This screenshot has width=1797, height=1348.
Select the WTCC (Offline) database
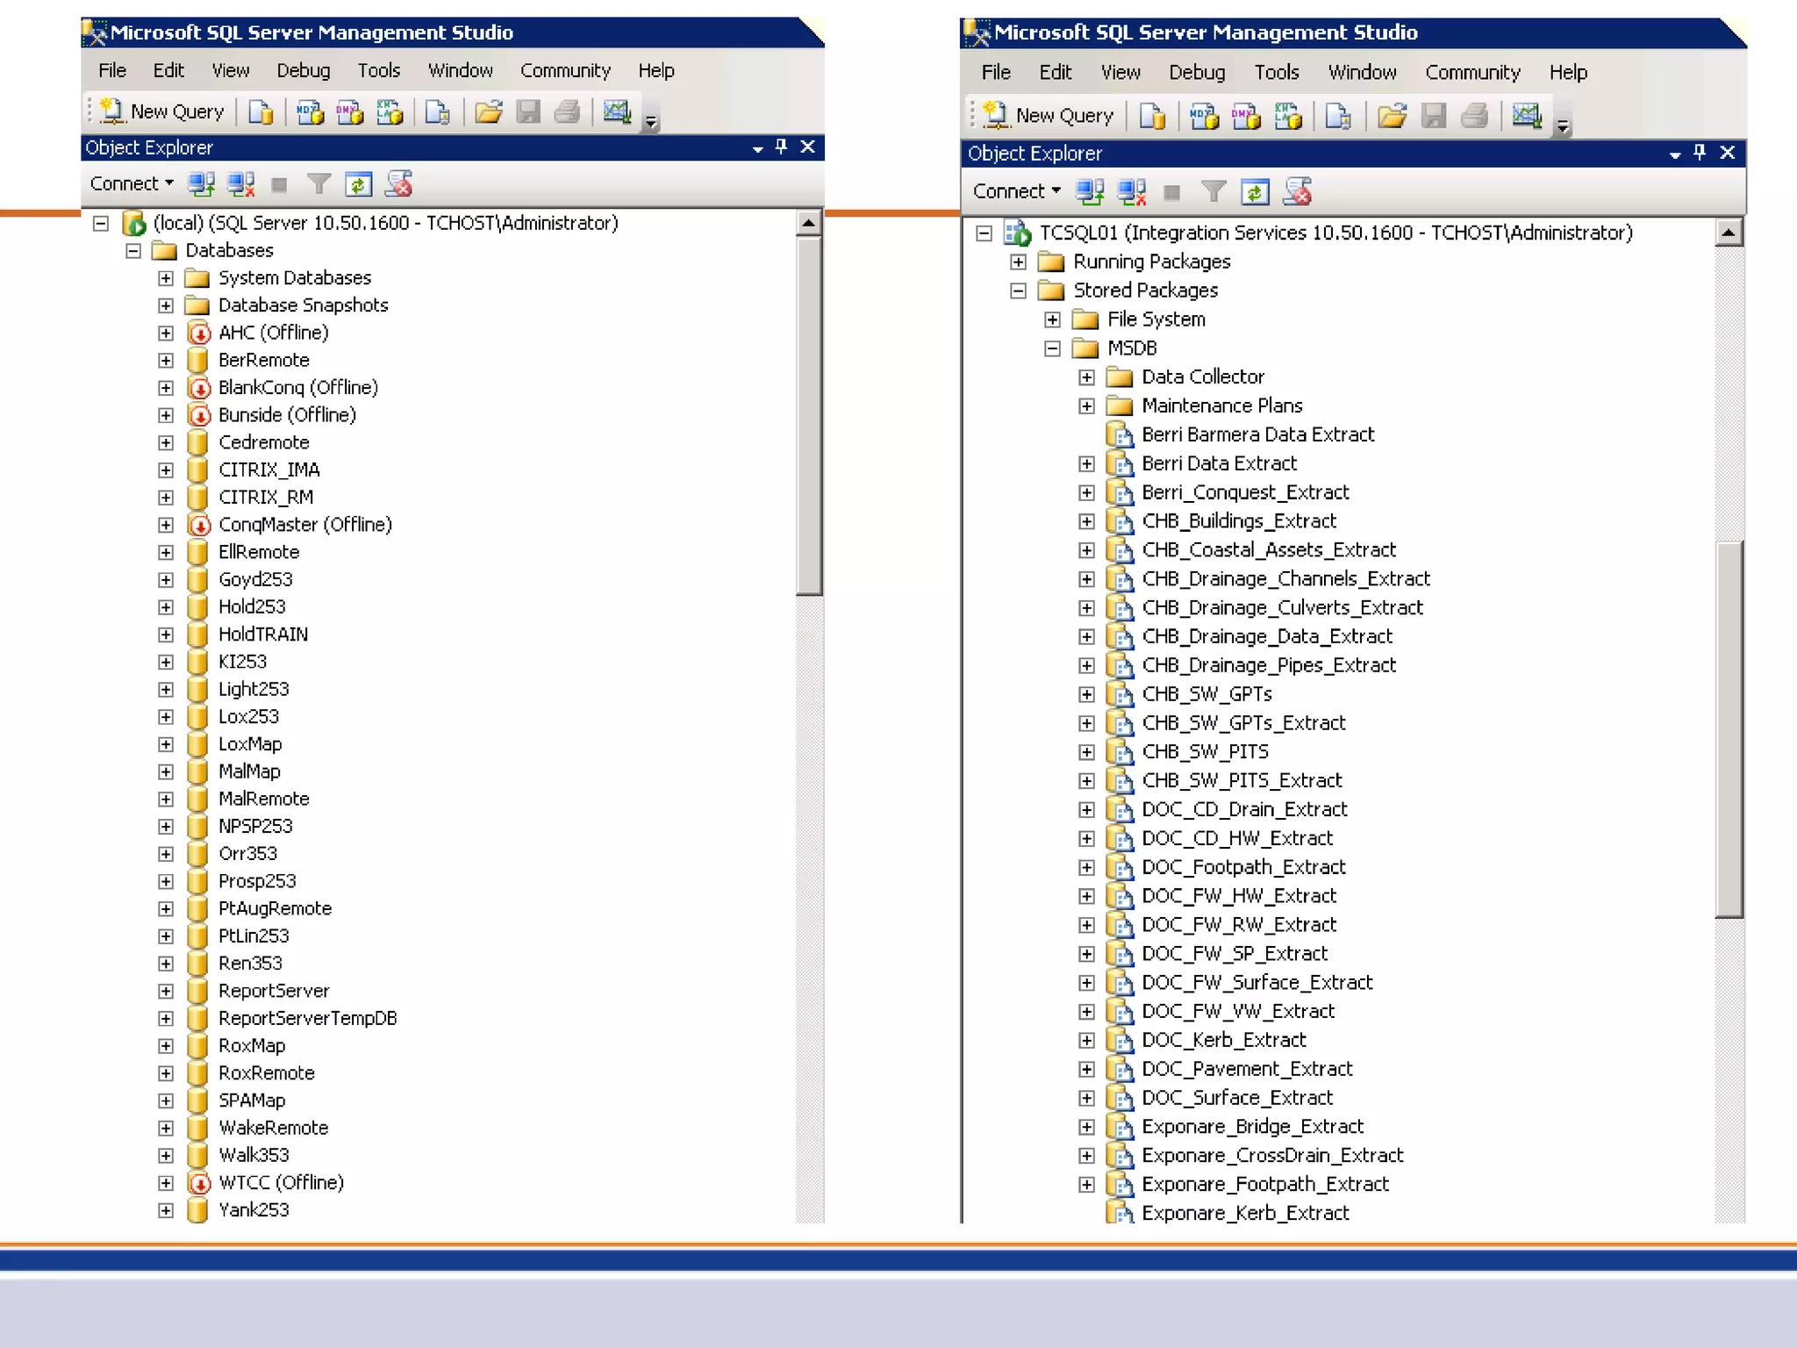tap(281, 1182)
